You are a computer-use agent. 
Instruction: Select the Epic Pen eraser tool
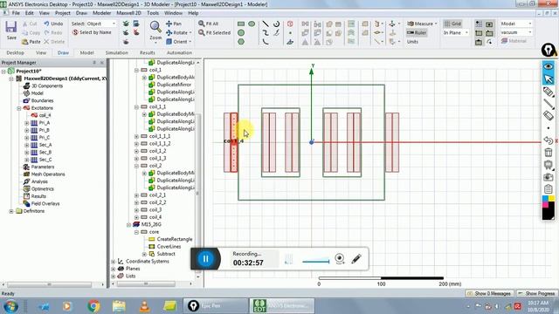coord(549,116)
